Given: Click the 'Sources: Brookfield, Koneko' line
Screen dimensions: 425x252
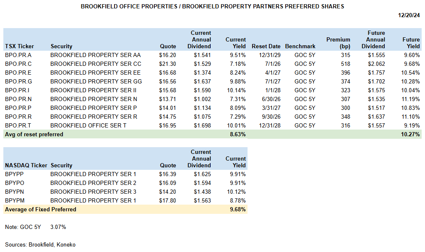Looking at the screenshot, I should click(40, 245).
